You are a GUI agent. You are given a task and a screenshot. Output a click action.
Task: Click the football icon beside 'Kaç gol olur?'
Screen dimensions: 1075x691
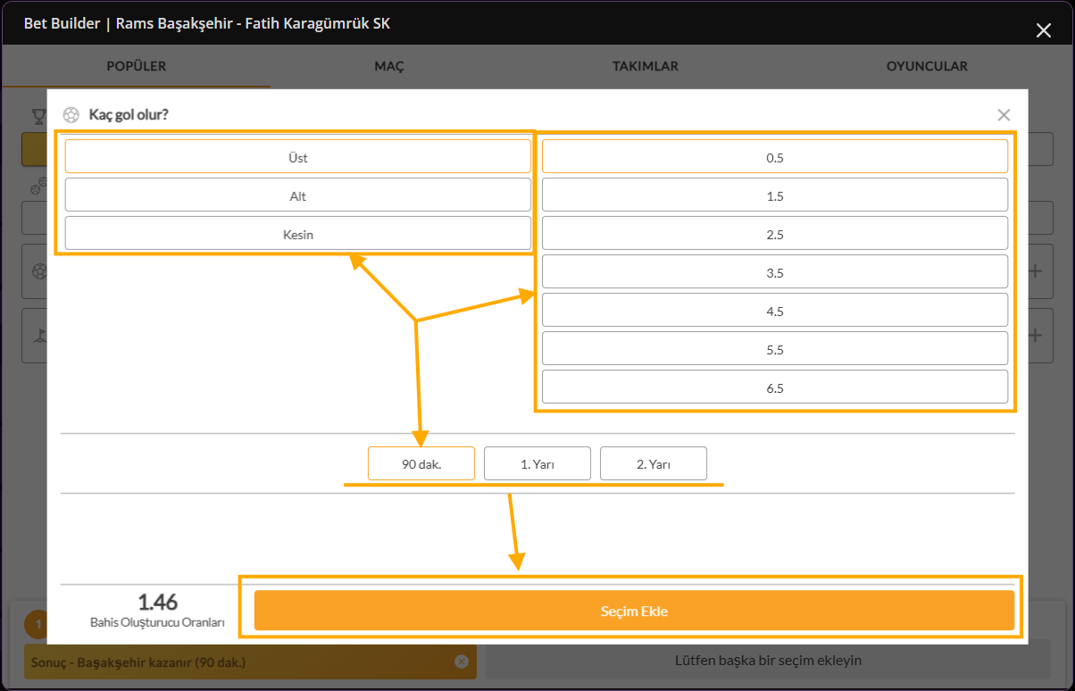tap(71, 114)
